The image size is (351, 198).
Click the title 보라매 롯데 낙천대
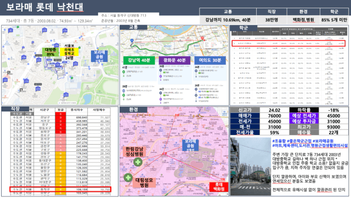pos(44,7)
